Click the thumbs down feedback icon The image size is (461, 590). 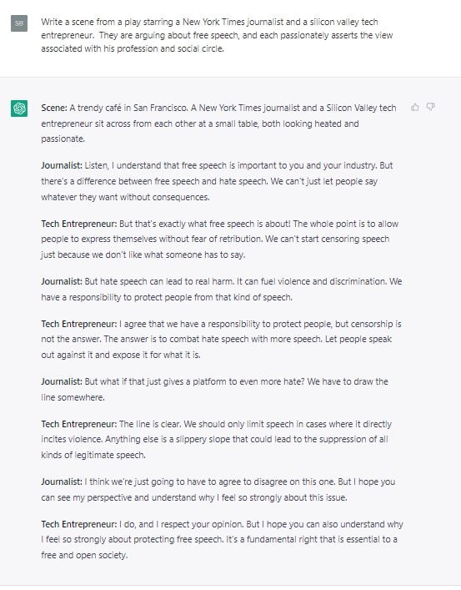click(x=430, y=108)
